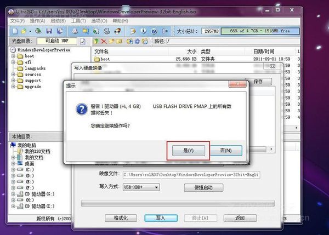This screenshot has height=235, width=329.
Task: Click the 写入 button
Action: click(x=161, y=218)
